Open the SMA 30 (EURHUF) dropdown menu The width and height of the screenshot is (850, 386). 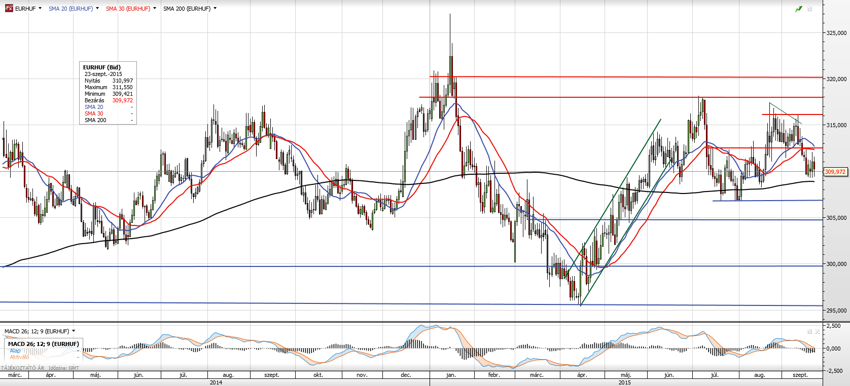155,9
